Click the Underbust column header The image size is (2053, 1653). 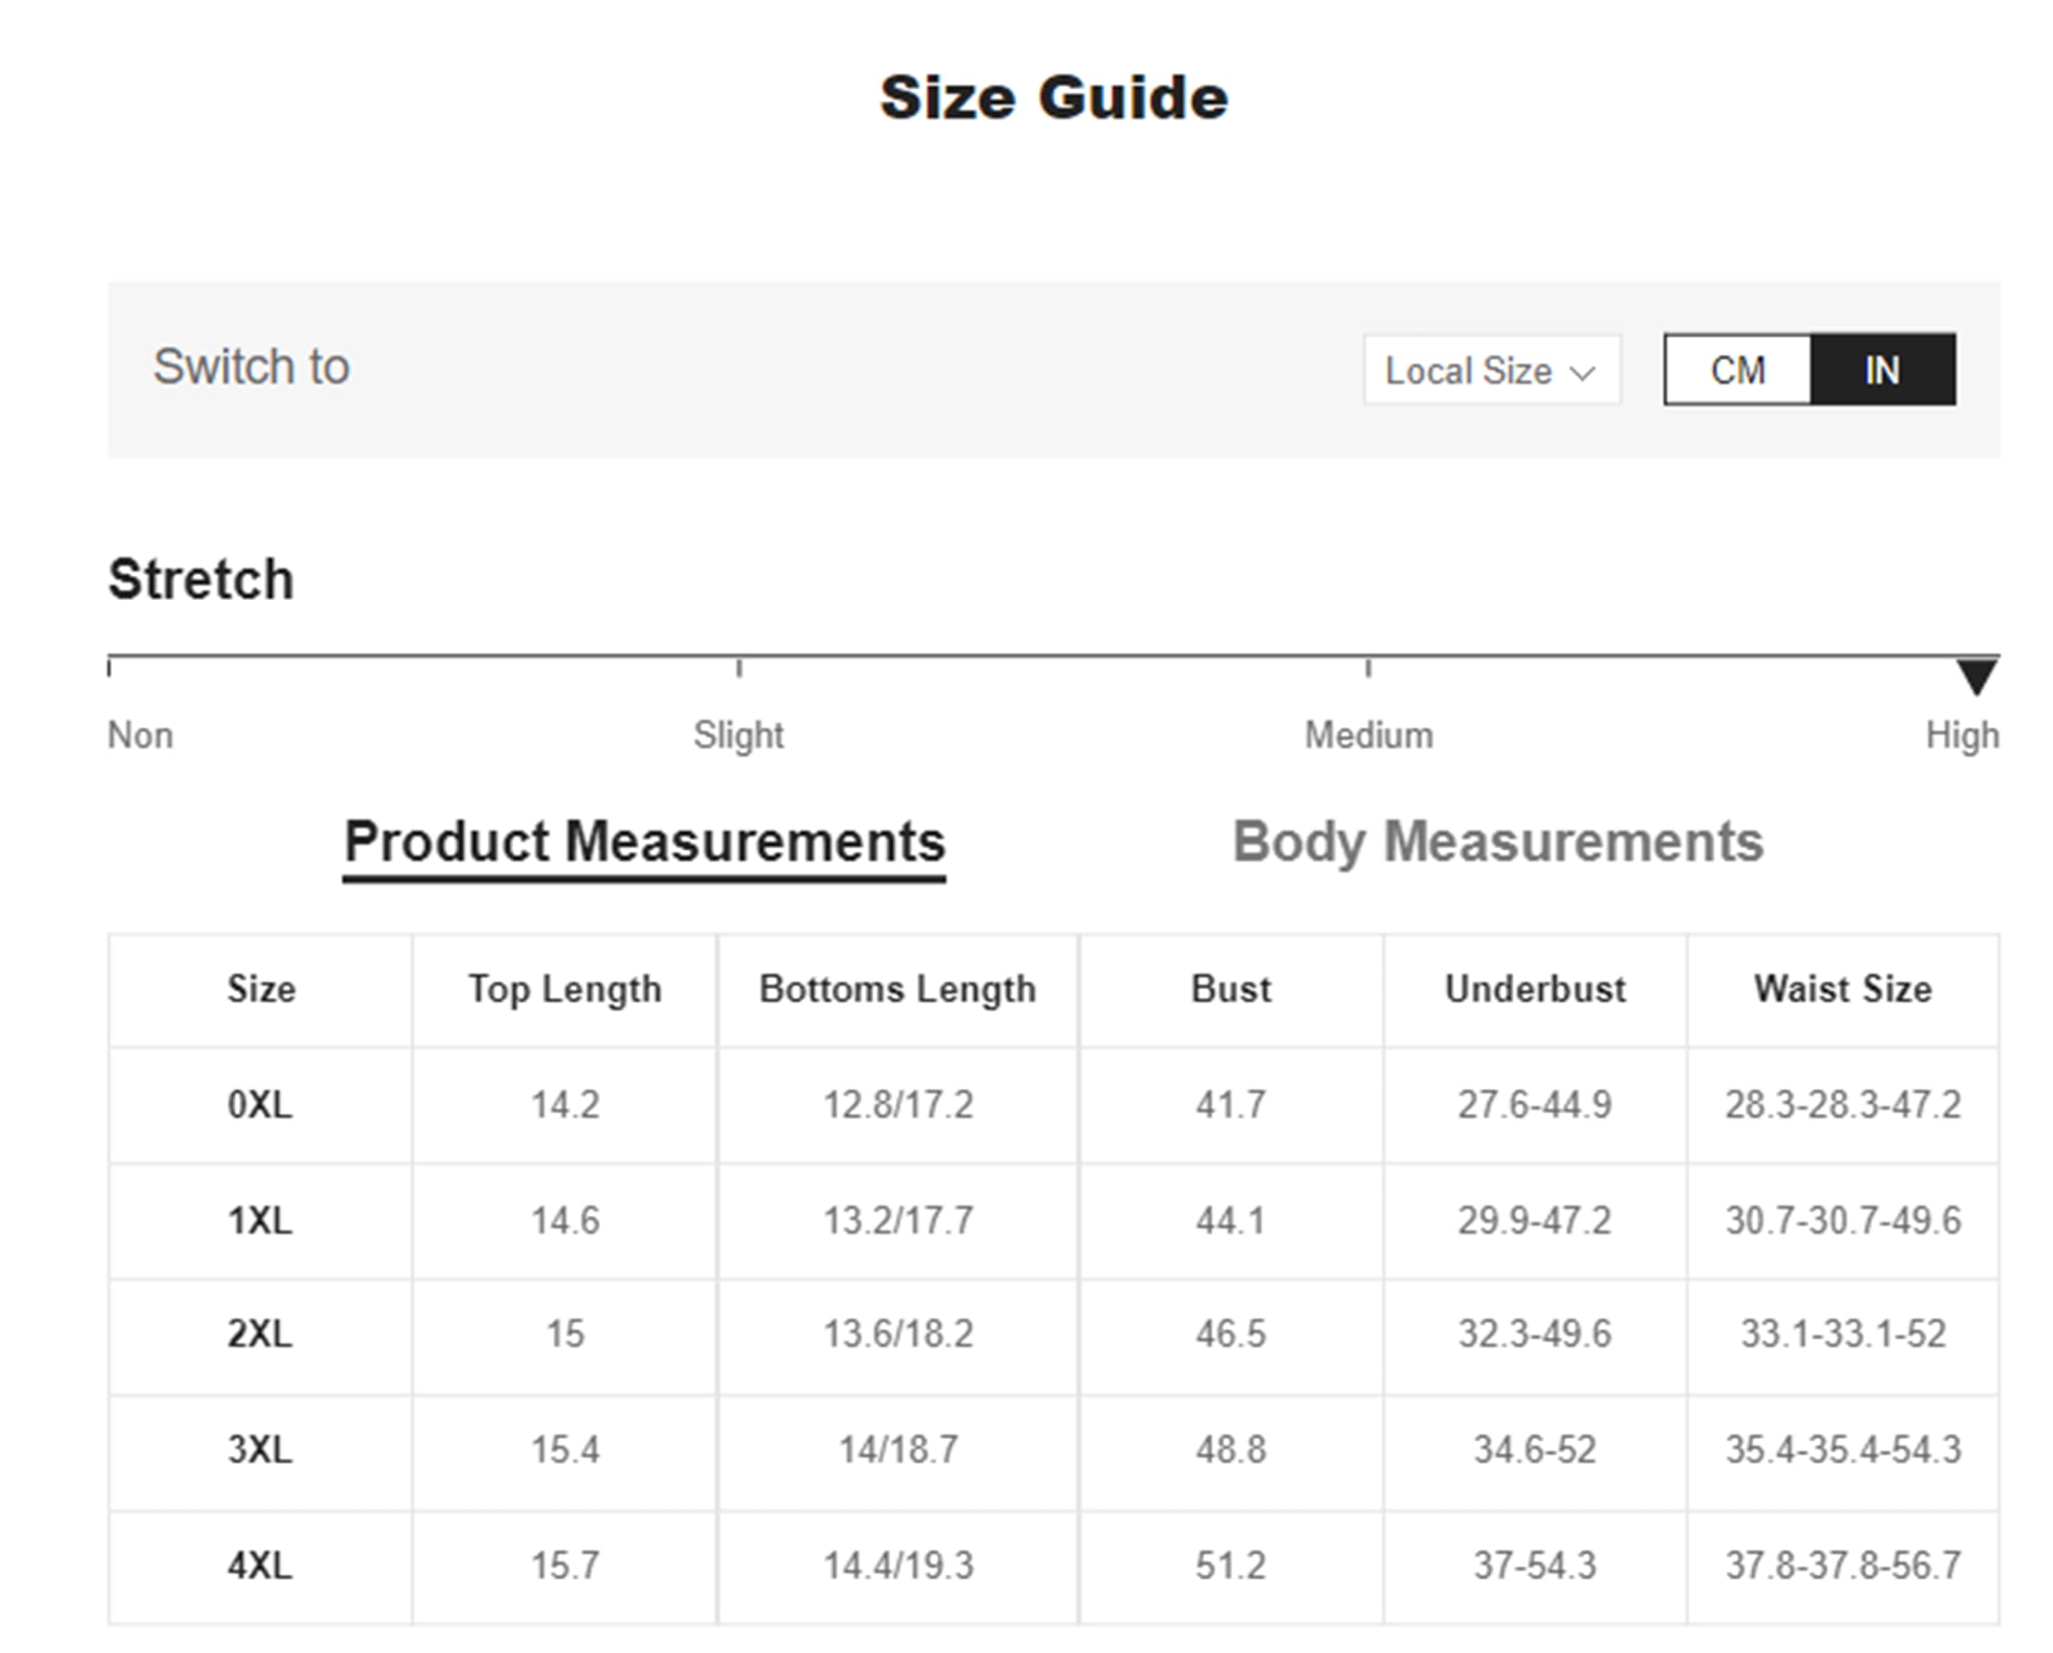tap(1535, 989)
